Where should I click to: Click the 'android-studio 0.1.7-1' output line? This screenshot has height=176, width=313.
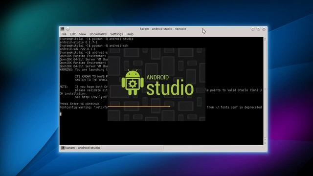[x=78, y=43]
